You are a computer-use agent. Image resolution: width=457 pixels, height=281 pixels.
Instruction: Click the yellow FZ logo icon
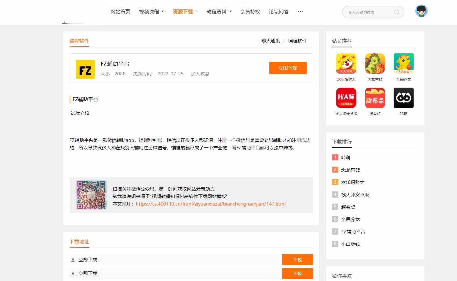click(85, 69)
